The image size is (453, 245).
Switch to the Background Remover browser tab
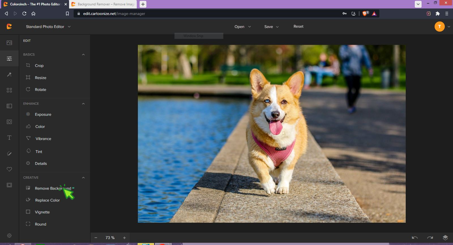[103, 4]
